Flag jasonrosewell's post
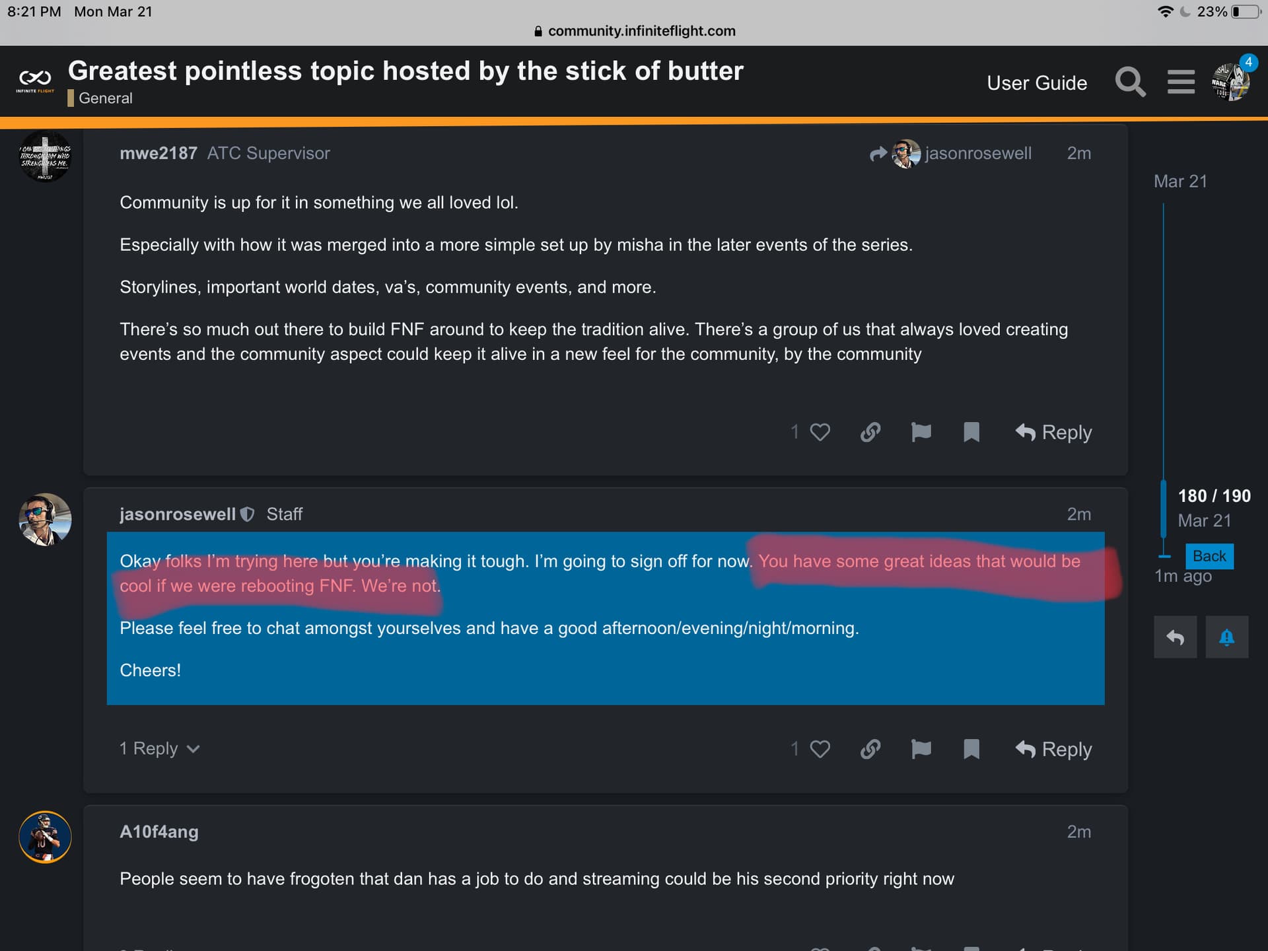The width and height of the screenshot is (1268, 951). click(x=921, y=749)
